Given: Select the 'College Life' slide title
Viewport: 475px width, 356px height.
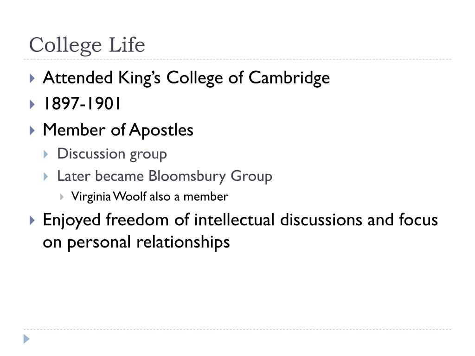Looking at the screenshot, I should [x=87, y=45].
